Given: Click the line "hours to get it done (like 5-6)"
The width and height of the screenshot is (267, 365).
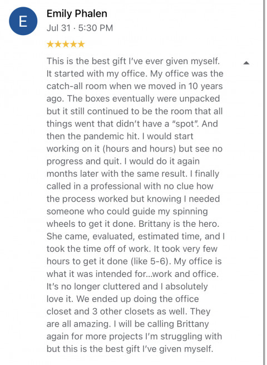Looking at the screenshot, I should [134, 261].
